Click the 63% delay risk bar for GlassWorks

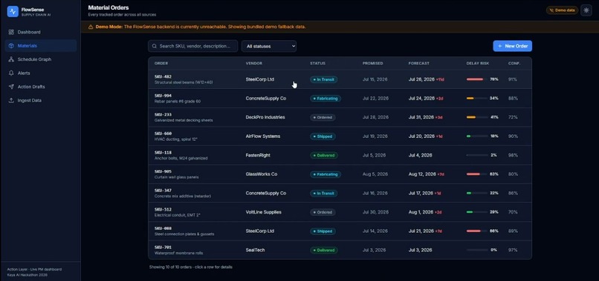[477, 174]
